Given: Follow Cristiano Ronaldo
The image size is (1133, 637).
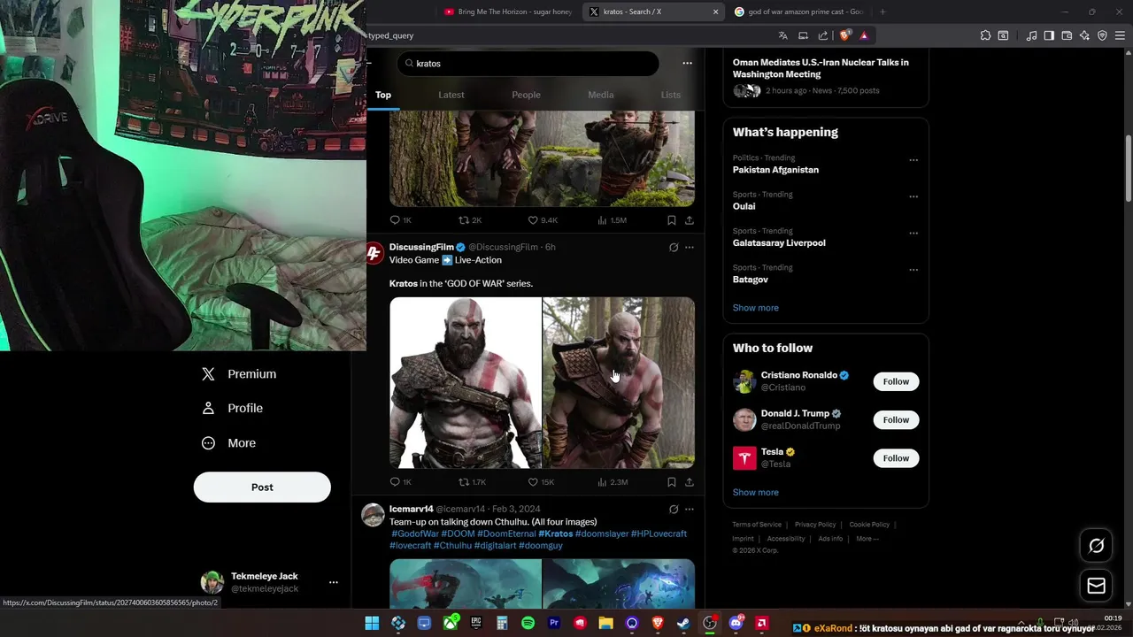Looking at the screenshot, I should pyautogui.click(x=896, y=381).
